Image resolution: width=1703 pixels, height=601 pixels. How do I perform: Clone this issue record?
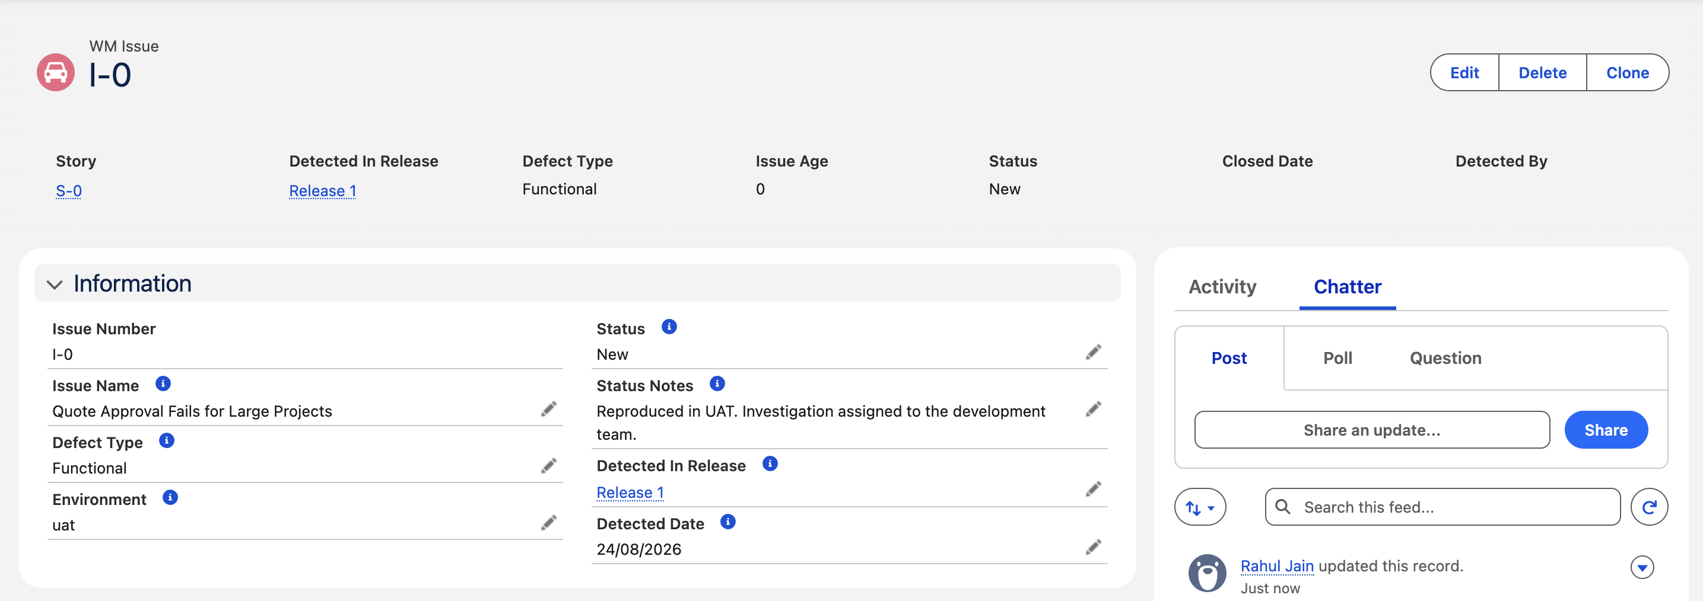click(x=1628, y=73)
